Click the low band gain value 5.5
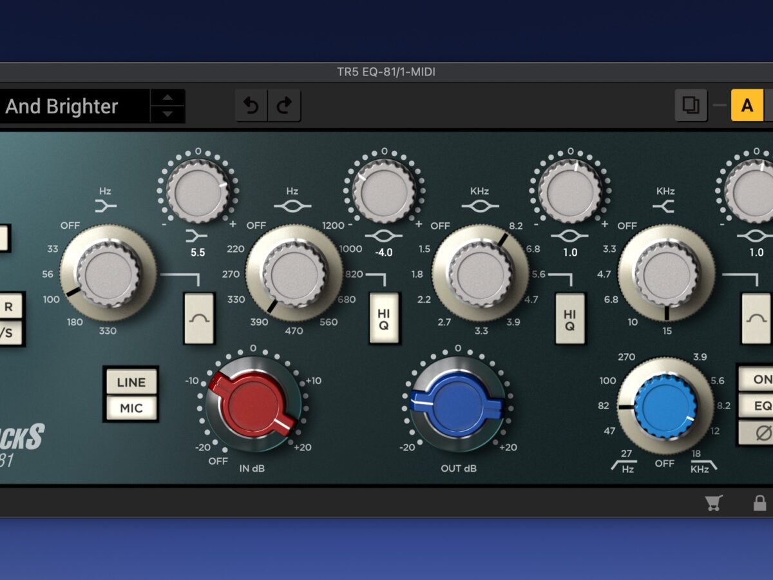773x580 pixels. pyautogui.click(x=198, y=253)
